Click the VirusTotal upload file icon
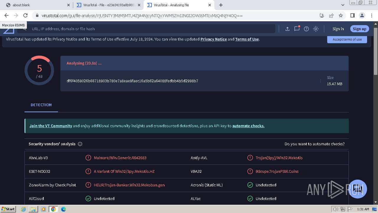378x213 pixels. (287, 29)
